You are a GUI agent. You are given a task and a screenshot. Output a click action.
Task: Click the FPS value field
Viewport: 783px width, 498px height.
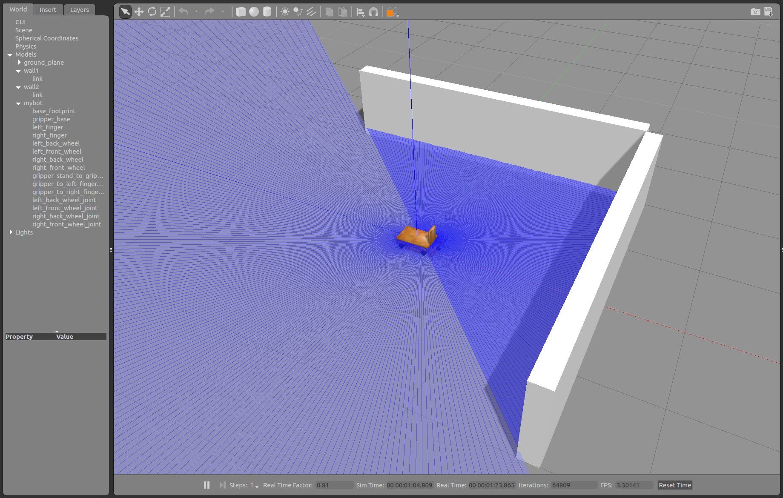pos(634,485)
